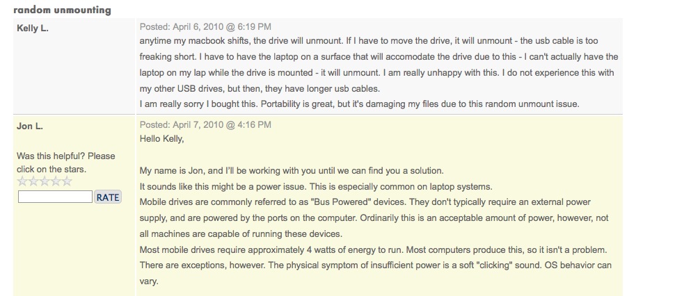Click the author name Kelly L.
This screenshot has width=684, height=296.
tap(32, 28)
